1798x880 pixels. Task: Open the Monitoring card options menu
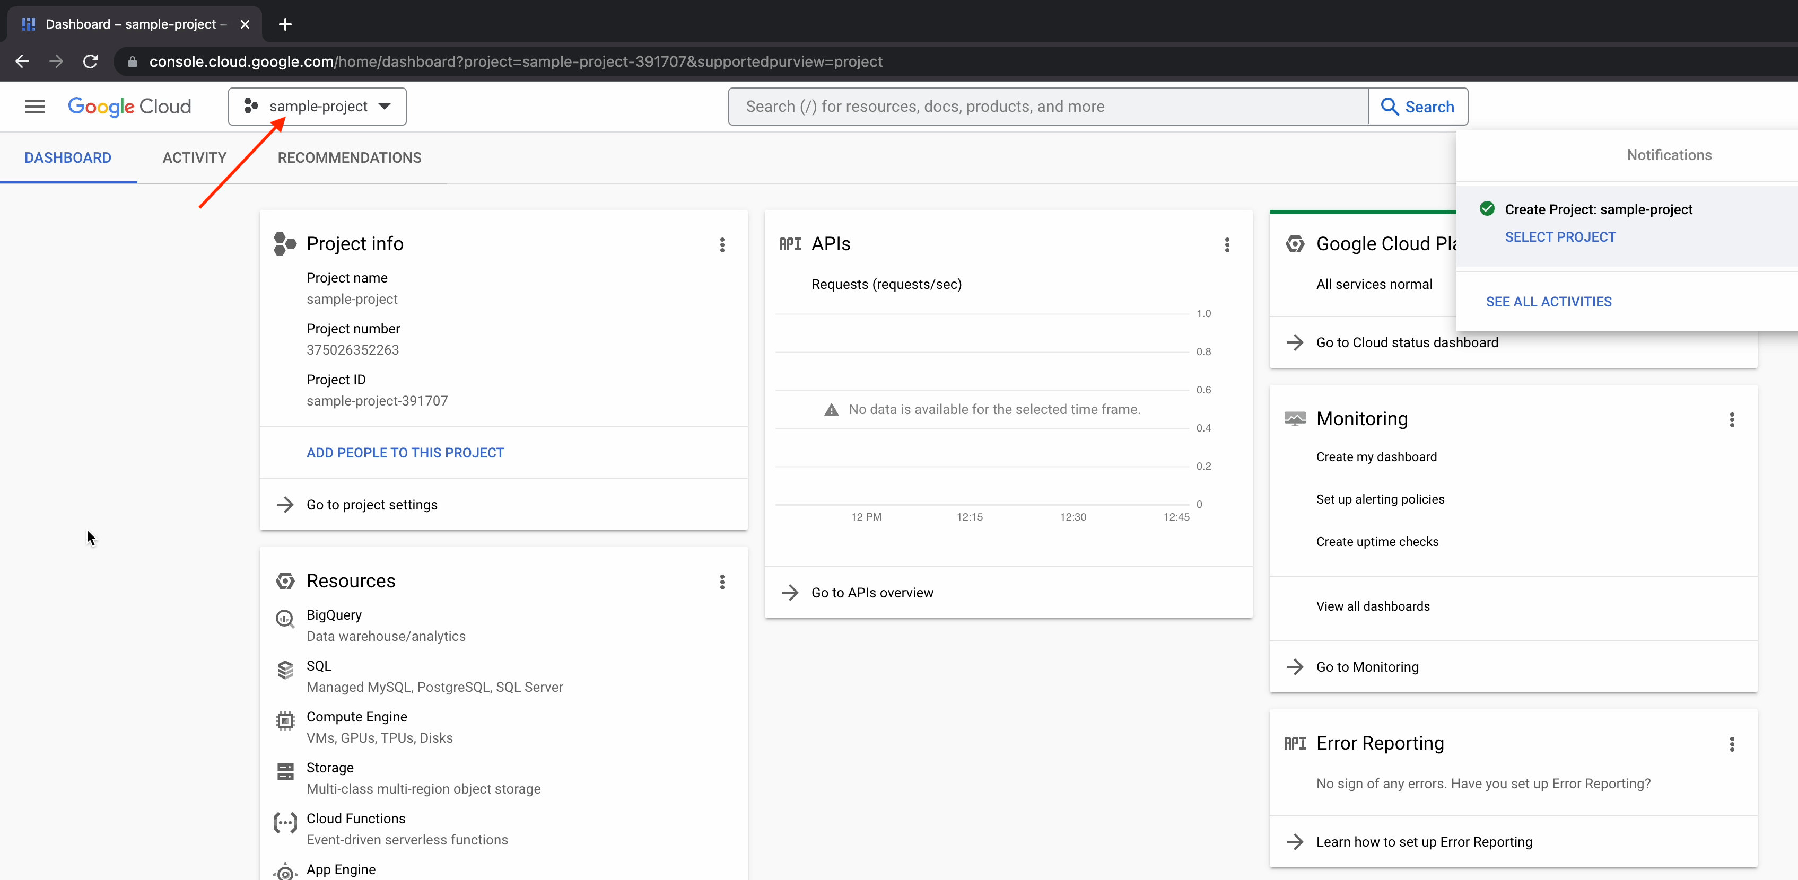coord(1731,419)
